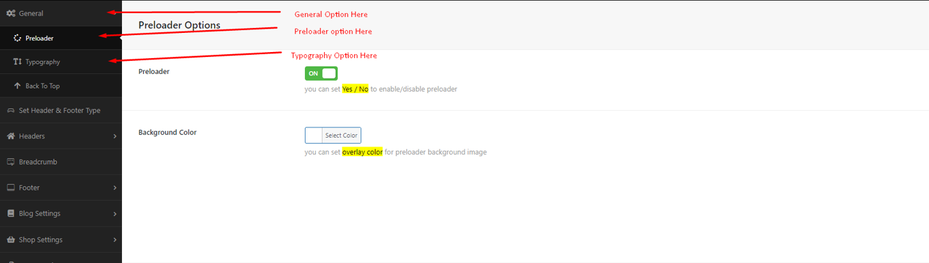Click the Select Color button
This screenshot has height=263, width=929.
point(341,136)
